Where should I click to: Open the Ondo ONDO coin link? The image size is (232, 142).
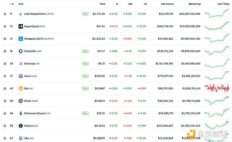31,101
